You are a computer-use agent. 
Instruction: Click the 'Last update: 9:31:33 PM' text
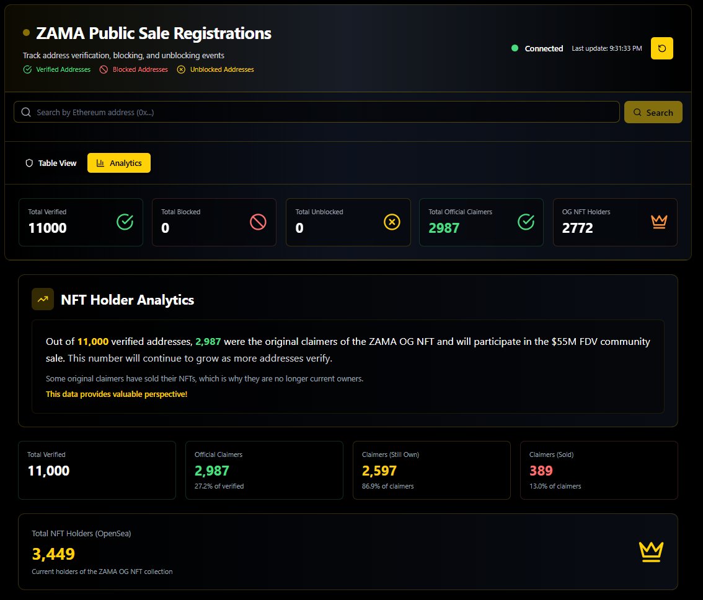(607, 48)
